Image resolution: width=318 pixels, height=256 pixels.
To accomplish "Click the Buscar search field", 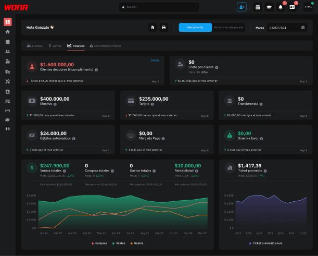I will (x=159, y=7).
